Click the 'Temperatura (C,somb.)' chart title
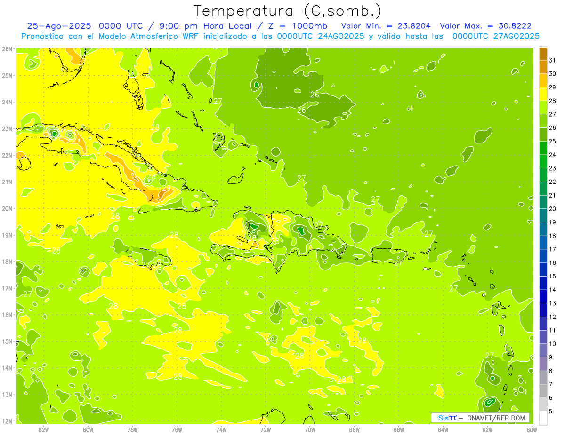 pyautogui.click(x=288, y=11)
